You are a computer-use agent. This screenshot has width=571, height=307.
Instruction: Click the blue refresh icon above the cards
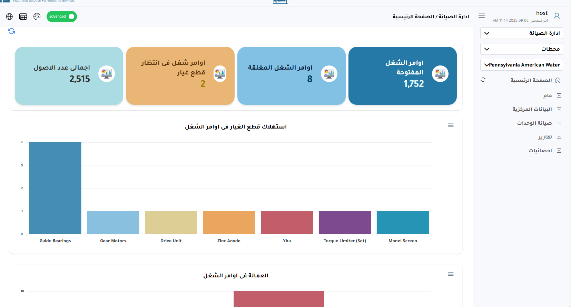[11, 31]
